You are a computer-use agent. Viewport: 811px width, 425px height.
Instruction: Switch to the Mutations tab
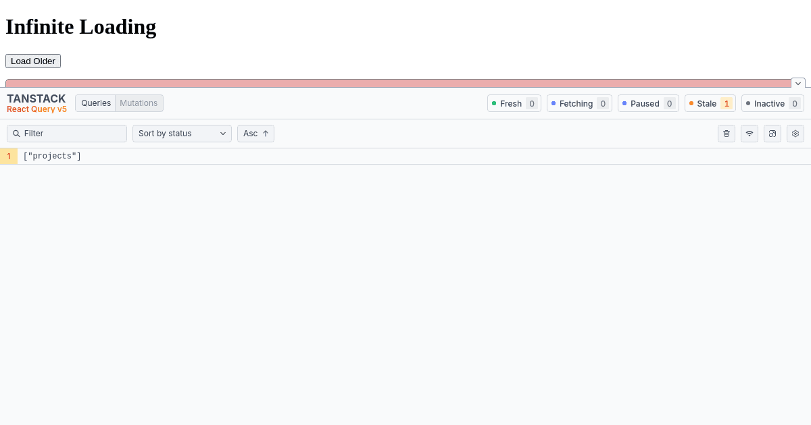coord(139,103)
